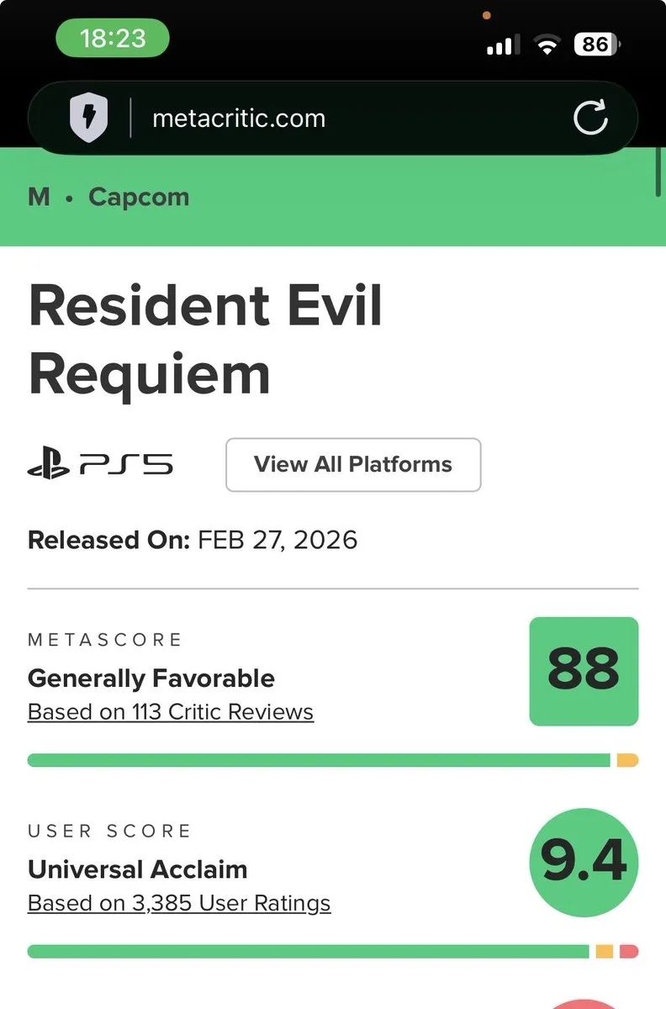
Task: Tap the cellular signal bars icon
Action: [503, 45]
